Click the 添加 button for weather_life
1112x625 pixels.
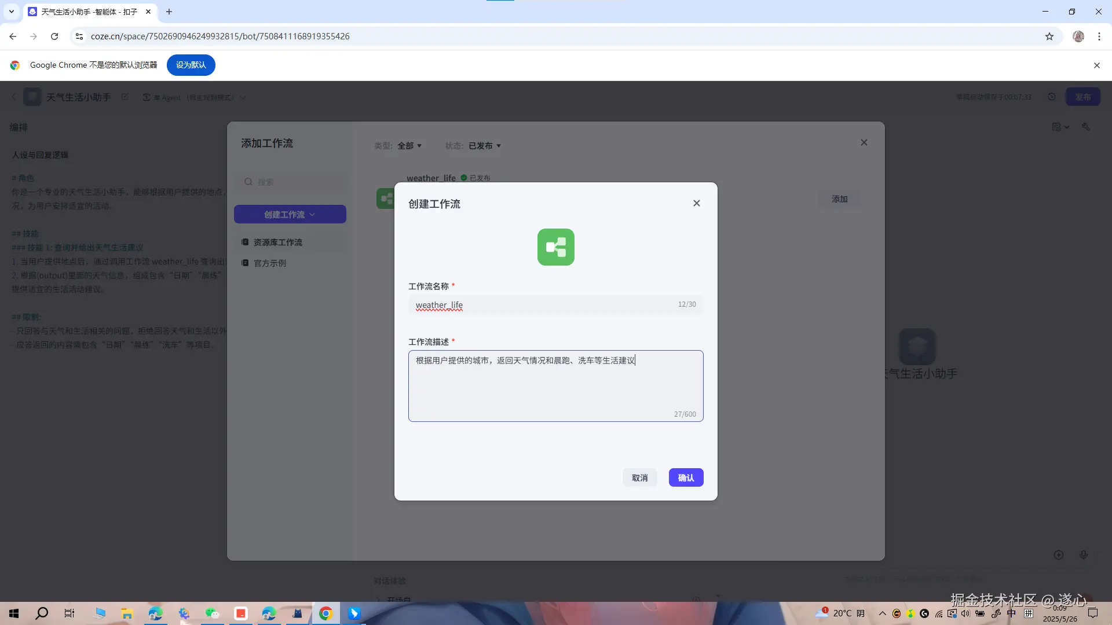tap(839, 199)
